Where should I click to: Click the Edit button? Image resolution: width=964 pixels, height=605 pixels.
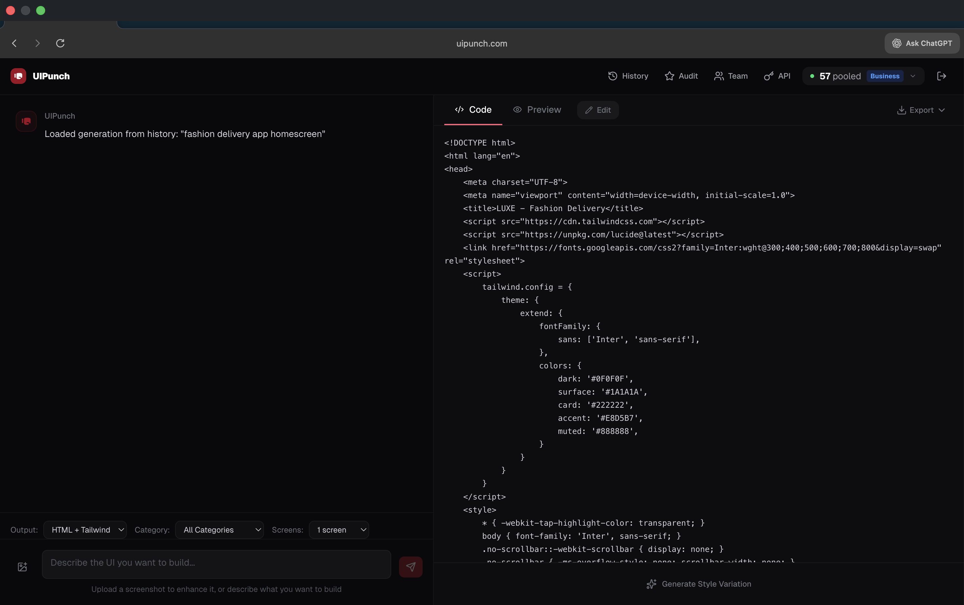pyautogui.click(x=597, y=110)
